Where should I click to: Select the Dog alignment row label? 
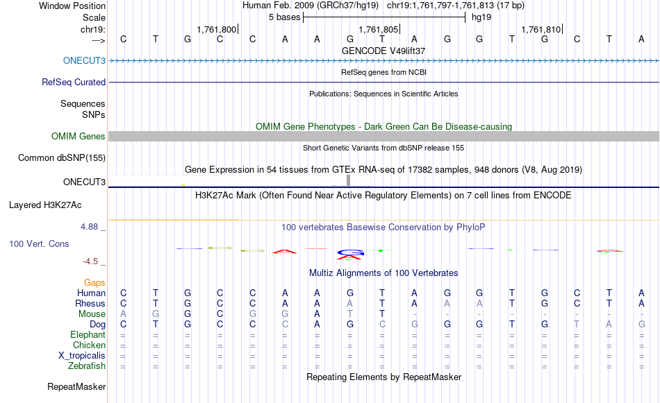point(97,325)
